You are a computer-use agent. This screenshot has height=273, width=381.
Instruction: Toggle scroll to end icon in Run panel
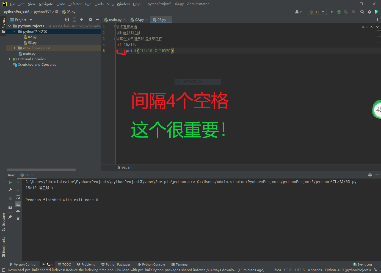tap(18, 204)
